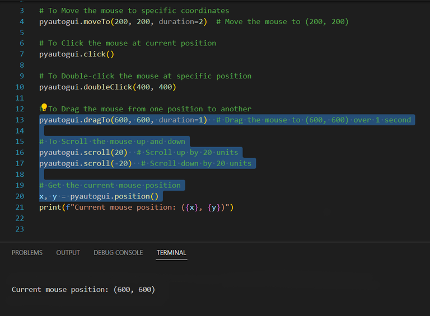Click line number 7 in gutter
430x316 pixels.
pyautogui.click(x=22, y=54)
